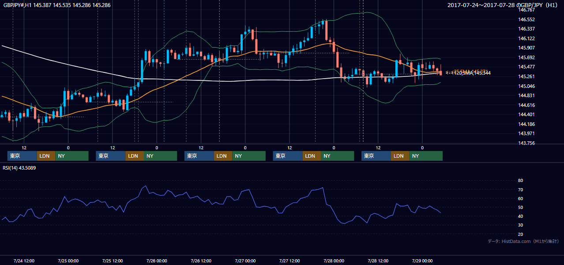This screenshot has width=564, height=265.
Task: Click the 7/25 12:00 date label
Action: tap(112, 261)
